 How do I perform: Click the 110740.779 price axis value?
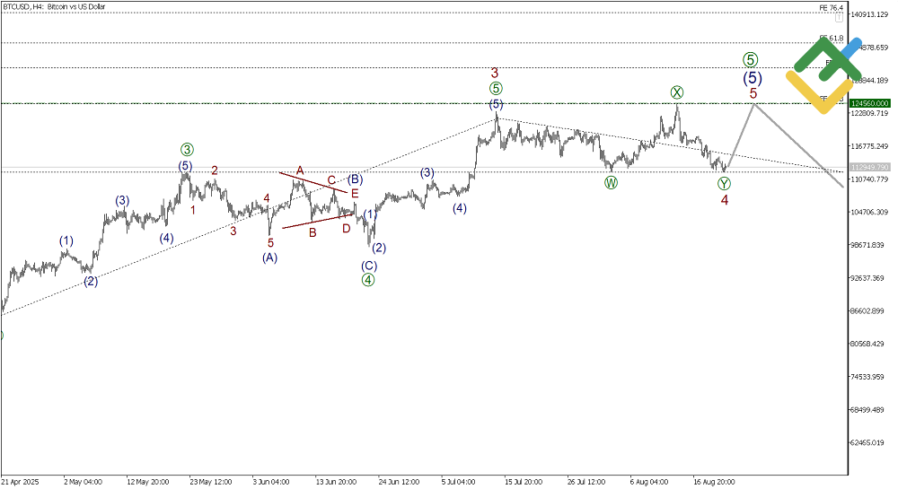pyautogui.click(x=869, y=179)
